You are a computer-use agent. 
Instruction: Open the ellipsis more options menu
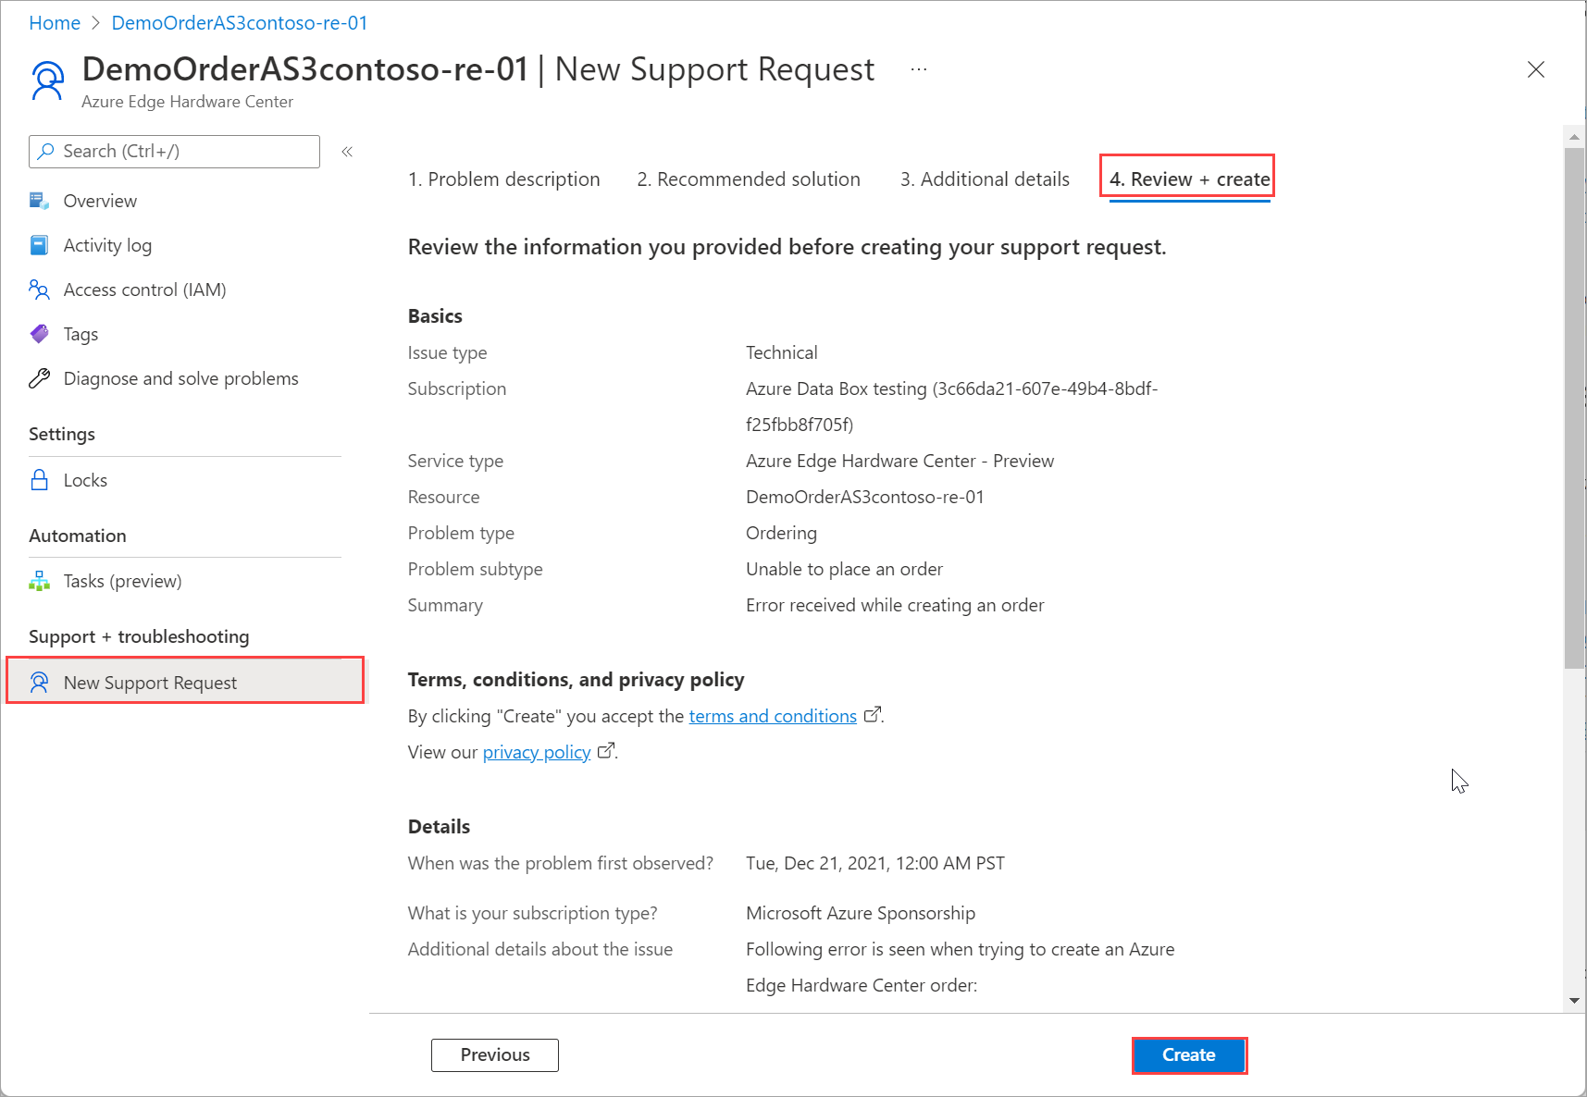pyautogui.click(x=919, y=69)
